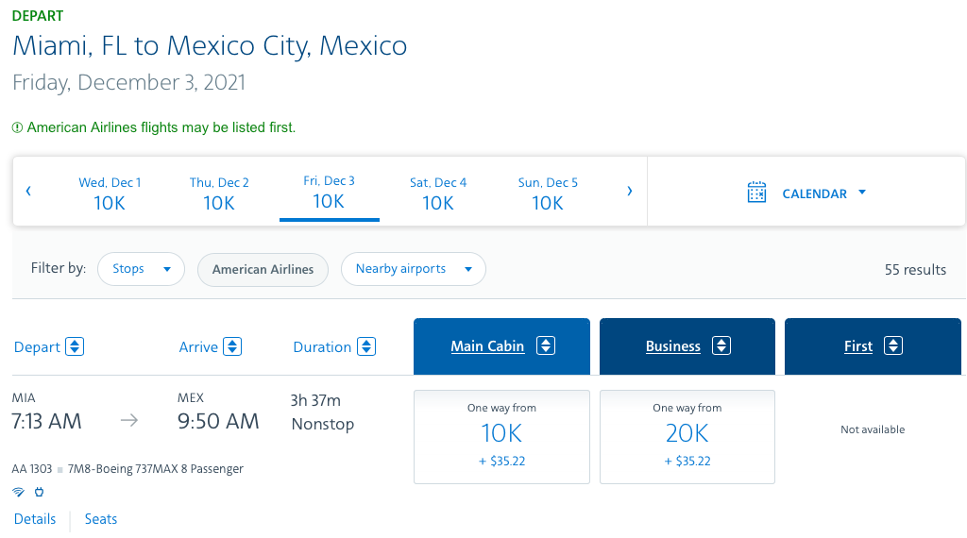Select the Sun, Dec 5 date tab
Screen dimensions: 967x538
(548, 193)
